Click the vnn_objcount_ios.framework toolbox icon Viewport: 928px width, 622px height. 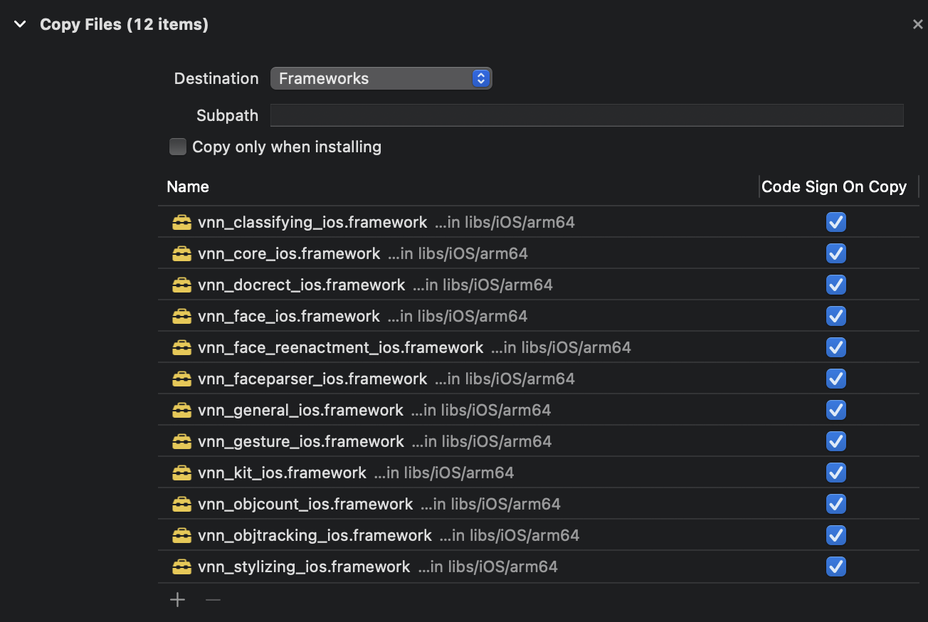pos(181,505)
